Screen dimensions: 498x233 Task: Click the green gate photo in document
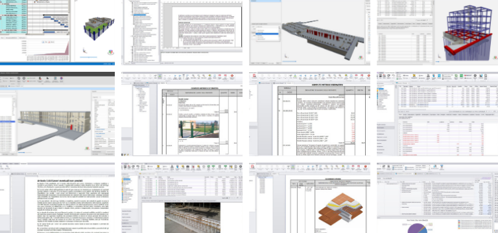(x=198, y=129)
